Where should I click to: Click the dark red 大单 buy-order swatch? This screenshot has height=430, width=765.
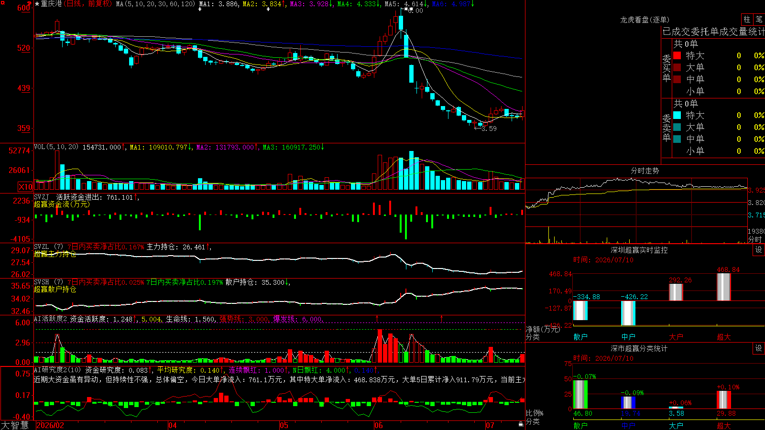point(677,67)
